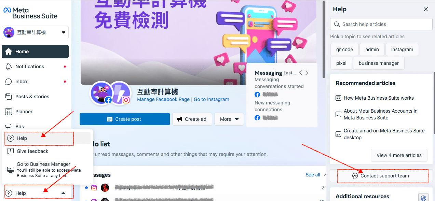
Task: Go to next Messaging card
Action: 307,73
